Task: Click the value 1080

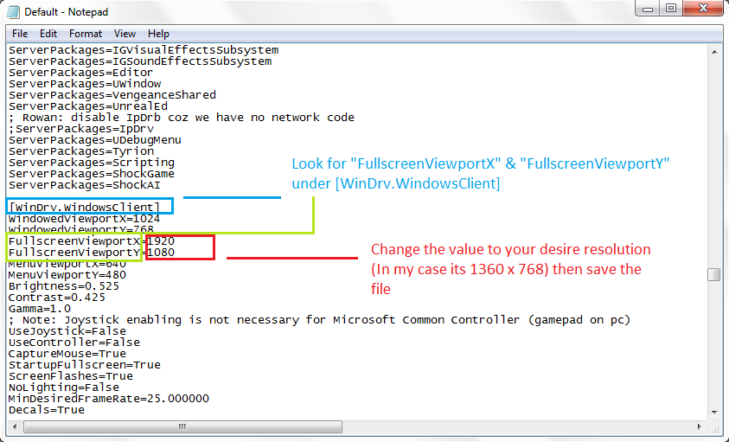Action: 160,253
